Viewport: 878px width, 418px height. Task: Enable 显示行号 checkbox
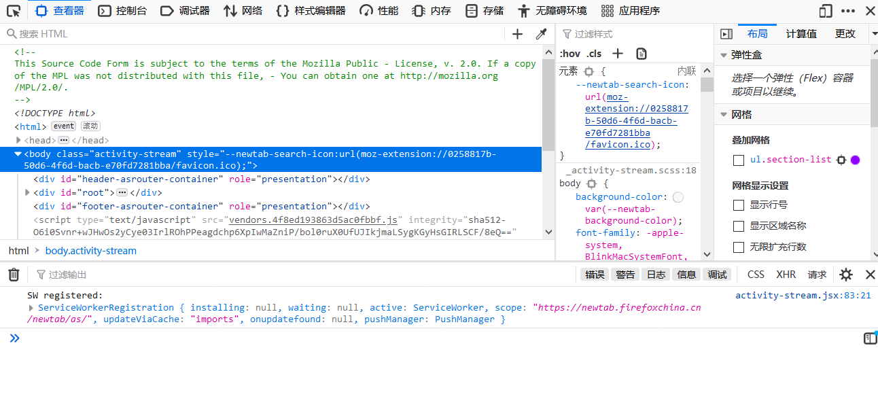pos(739,205)
